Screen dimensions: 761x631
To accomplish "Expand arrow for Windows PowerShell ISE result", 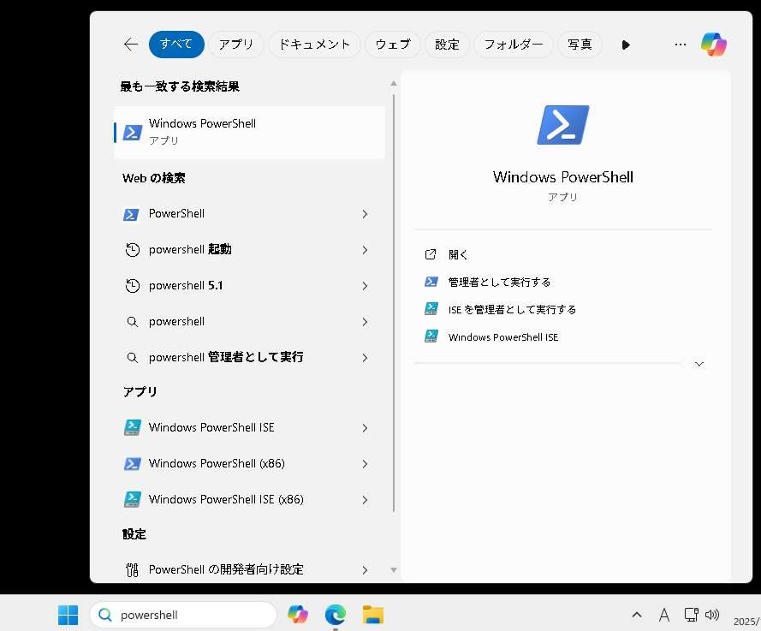I will (365, 428).
